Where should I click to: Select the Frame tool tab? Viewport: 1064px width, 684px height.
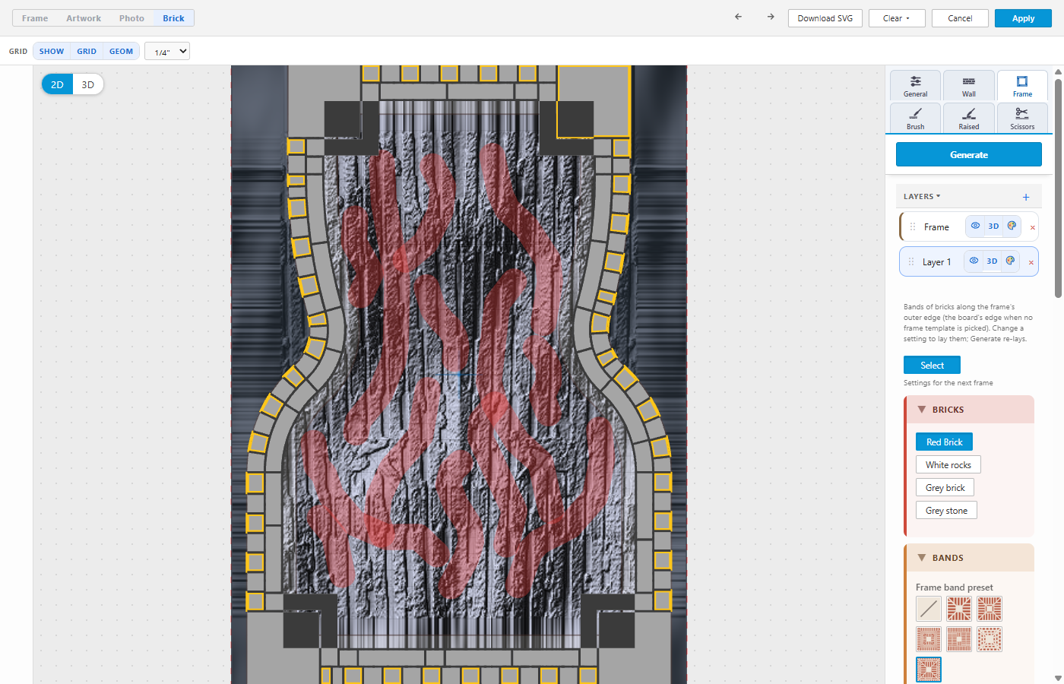[1022, 86]
